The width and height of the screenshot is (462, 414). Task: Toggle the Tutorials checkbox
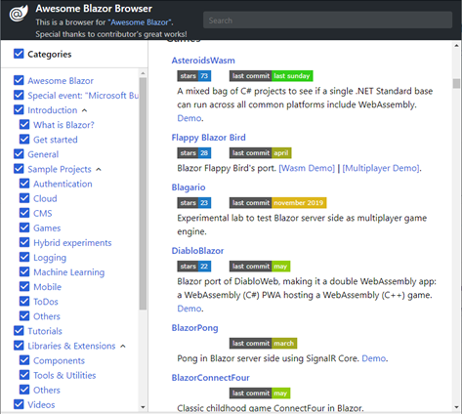19,331
